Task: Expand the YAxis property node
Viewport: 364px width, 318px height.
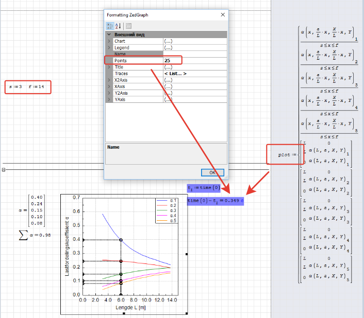Action: [x=109, y=100]
